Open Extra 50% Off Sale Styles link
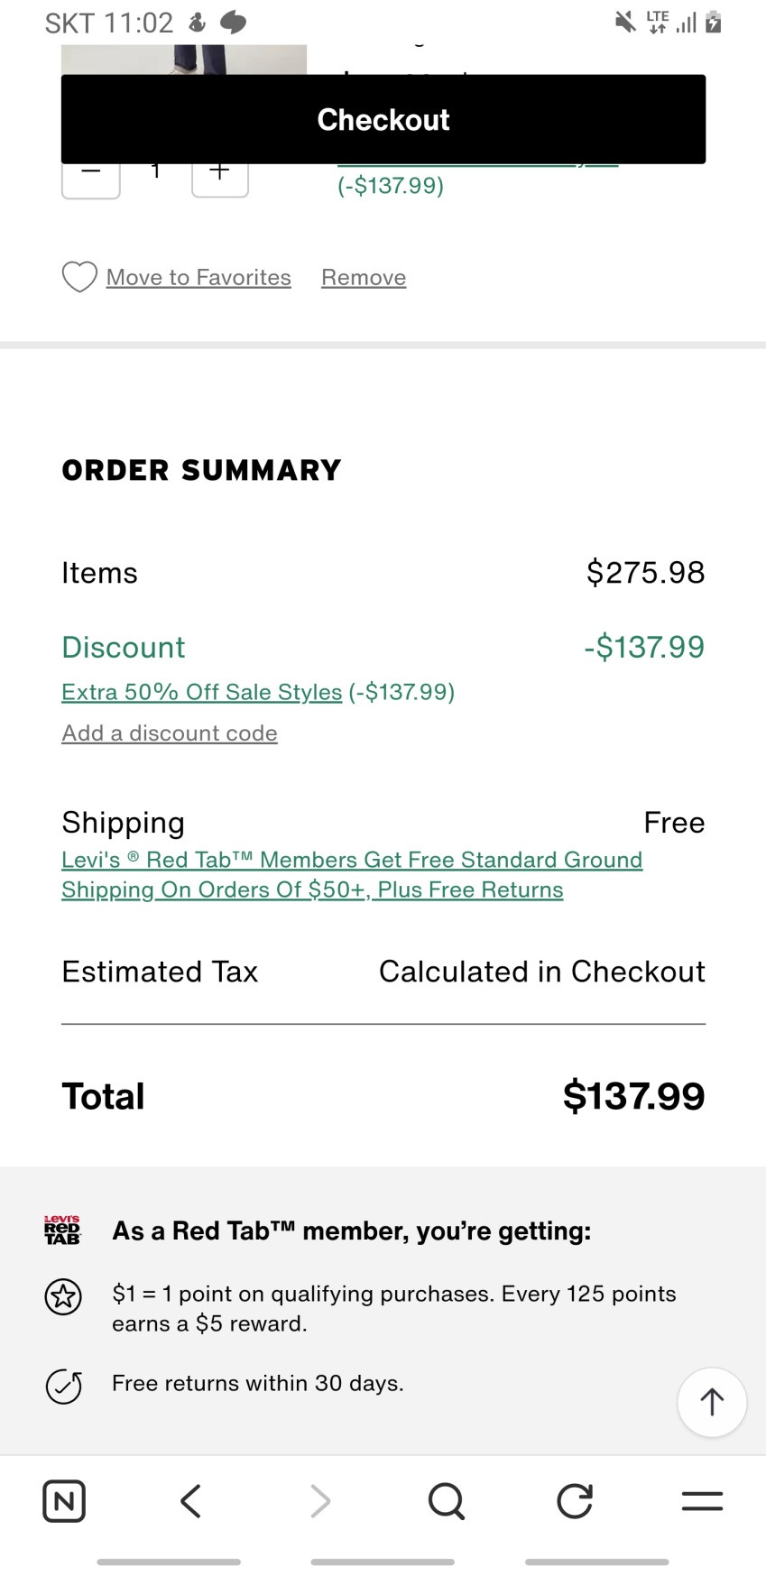The image size is (766, 1576). point(201,692)
